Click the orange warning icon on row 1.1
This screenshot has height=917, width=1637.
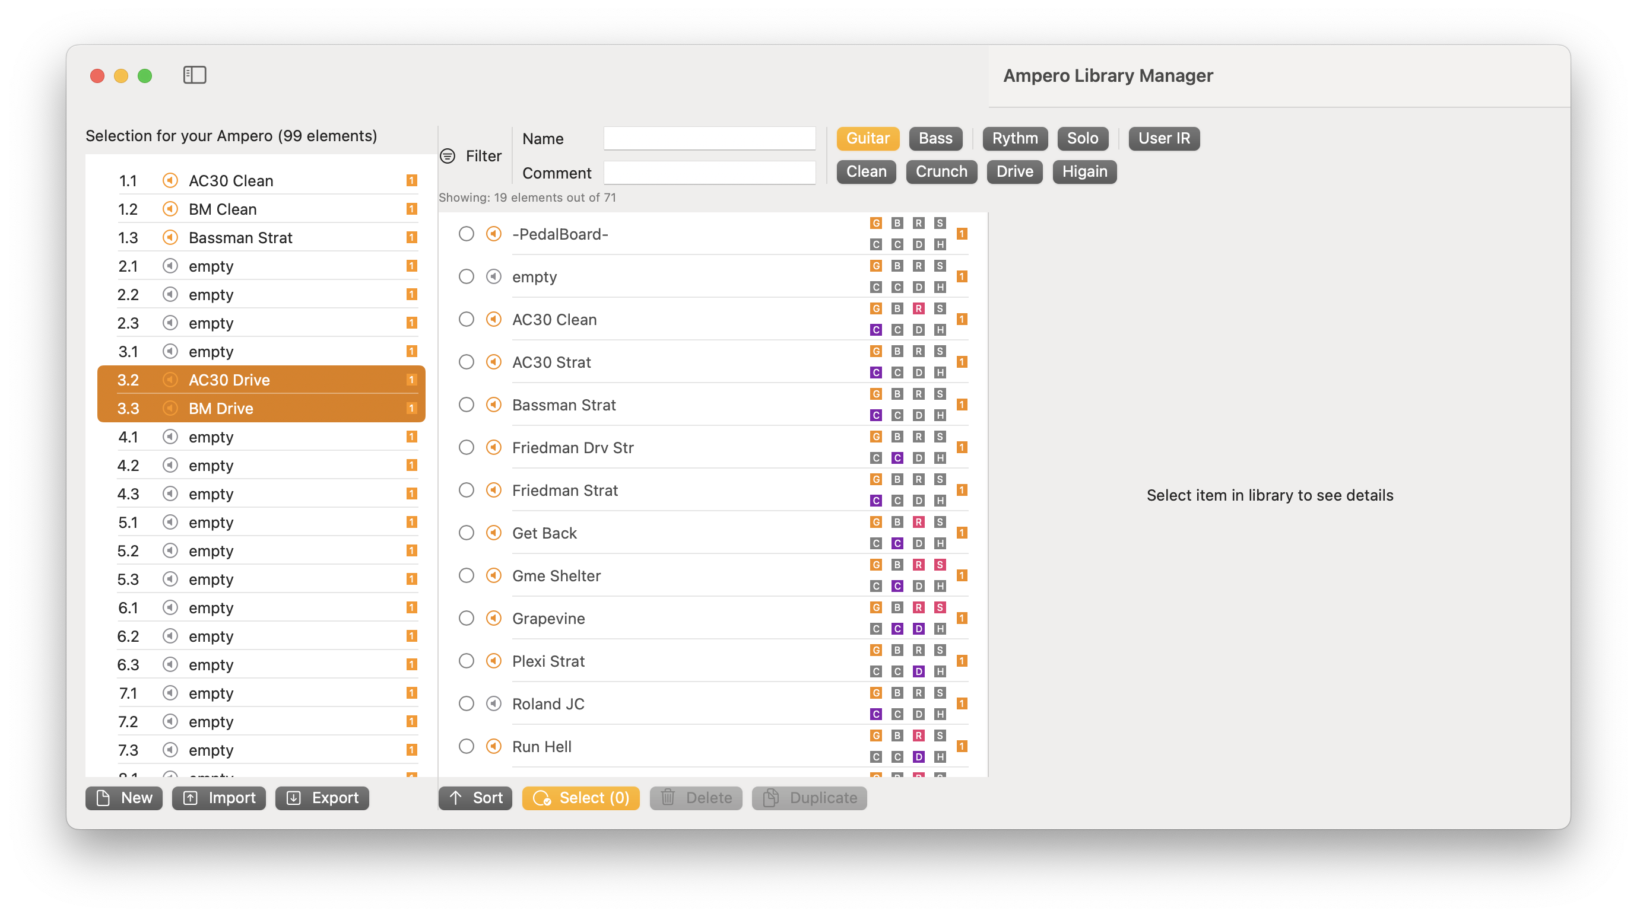click(x=411, y=179)
